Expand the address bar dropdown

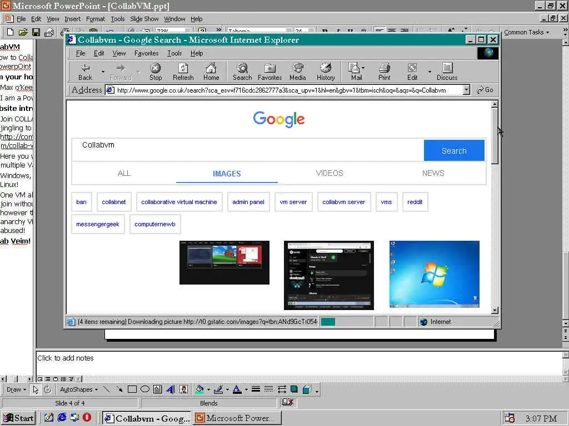pos(466,90)
